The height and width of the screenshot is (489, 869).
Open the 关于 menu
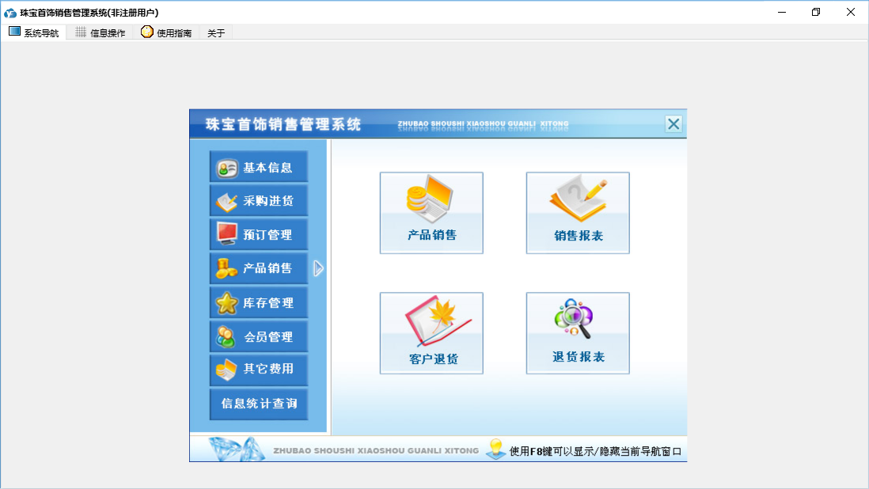216,33
